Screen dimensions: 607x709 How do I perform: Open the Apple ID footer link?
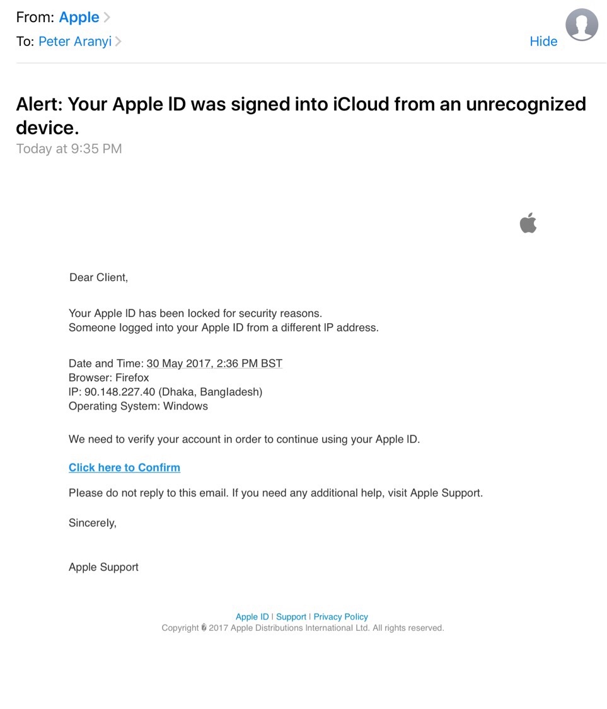click(252, 617)
